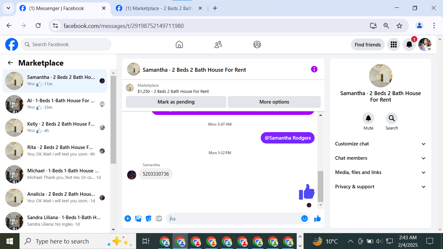Image resolution: width=443 pixels, height=249 pixels.
Task: Search in conversation using the magnifier icon
Action: pos(392,118)
